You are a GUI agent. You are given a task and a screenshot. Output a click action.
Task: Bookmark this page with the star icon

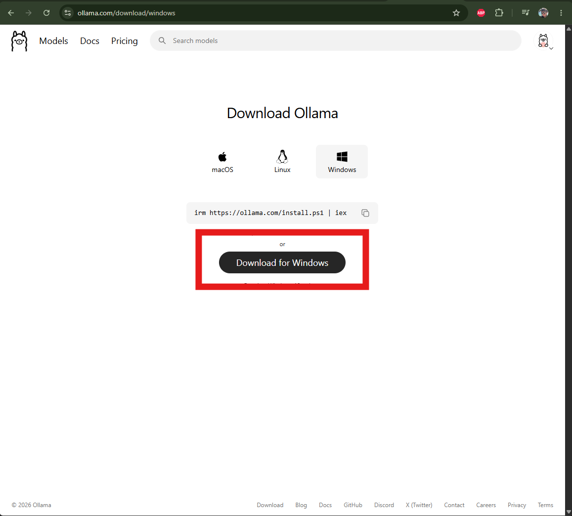tap(456, 13)
